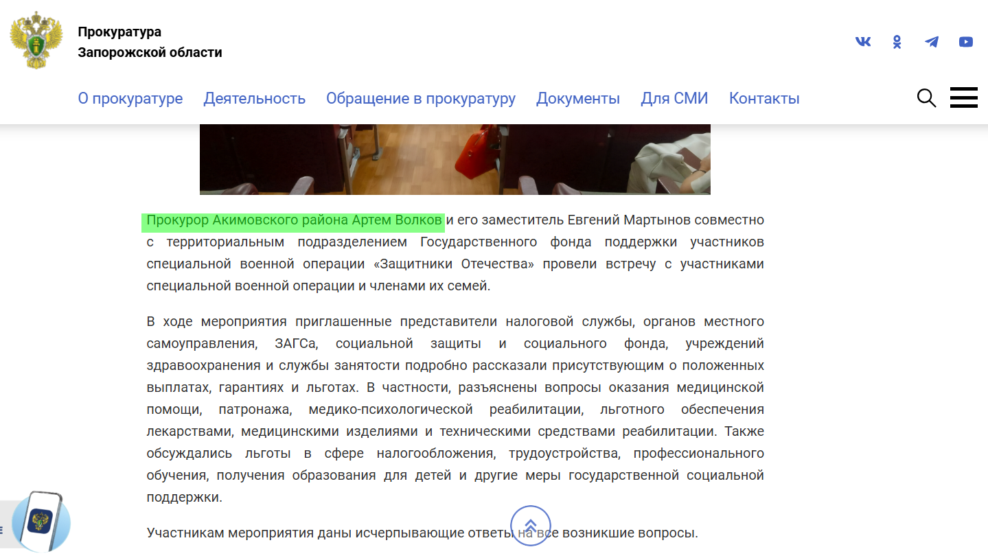
Task: Expand the Деятельность dropdown submenu
Action: click(x=255, y=98)
